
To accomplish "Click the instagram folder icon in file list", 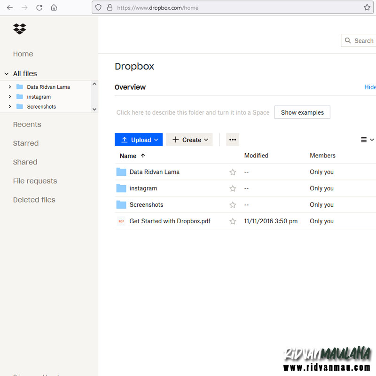I will 121,188.
